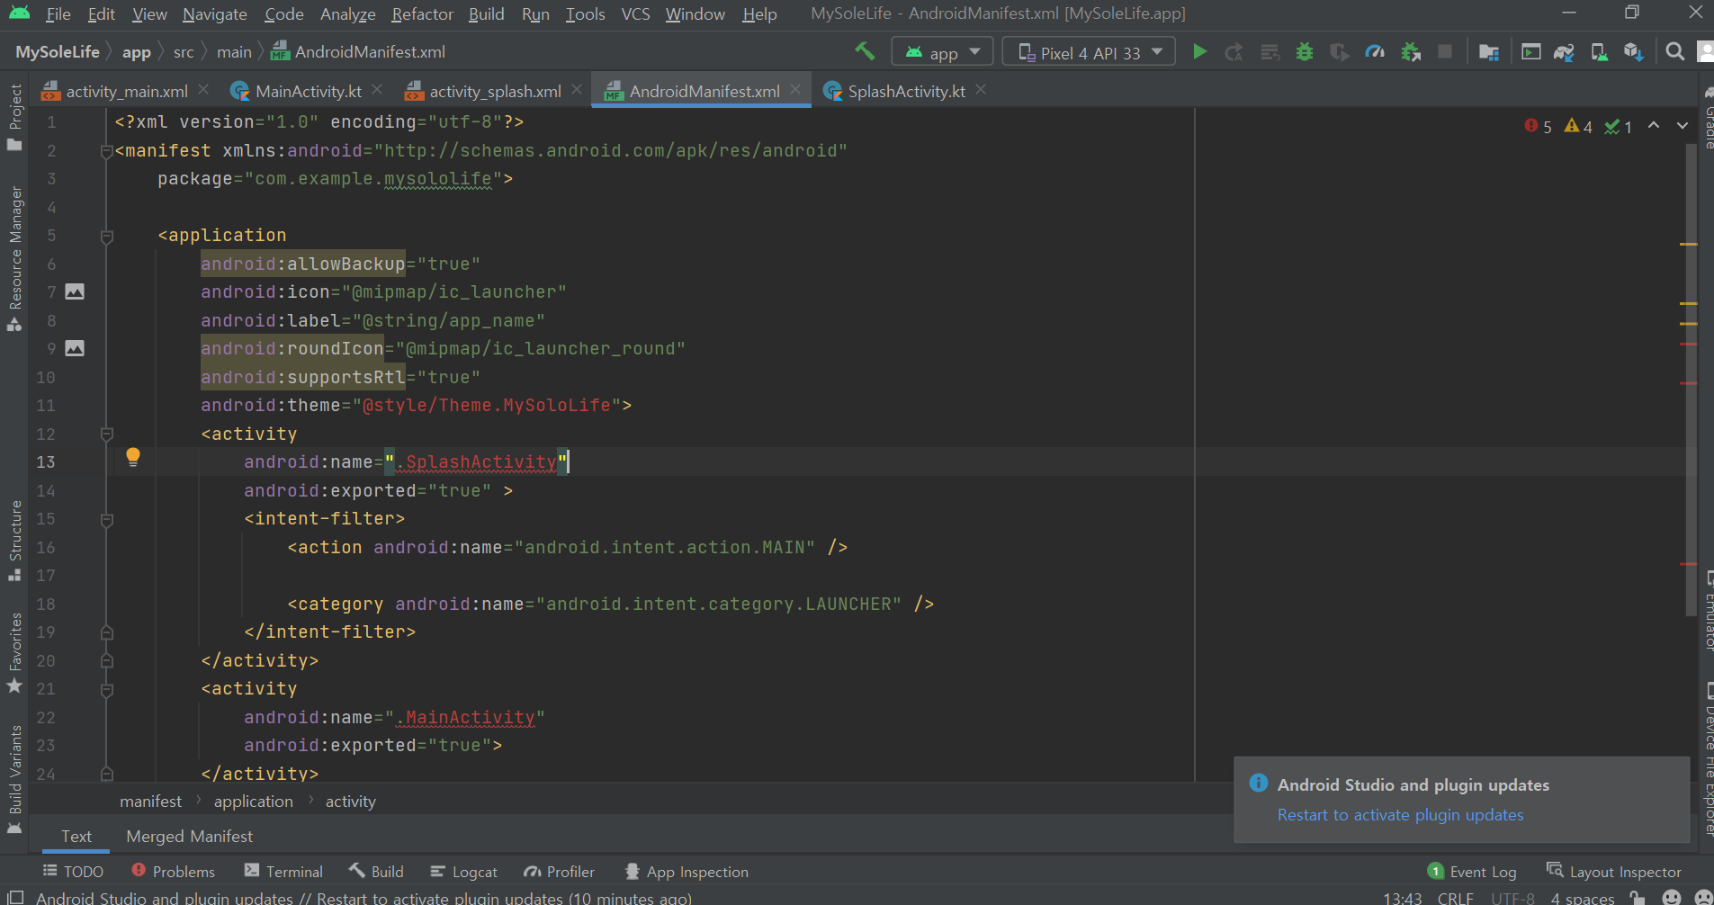Click the lightbulb quick-fix icon on line 13
Image resolution: width=1714 pixels, height=905 pixels.
(x=133, y=457)
